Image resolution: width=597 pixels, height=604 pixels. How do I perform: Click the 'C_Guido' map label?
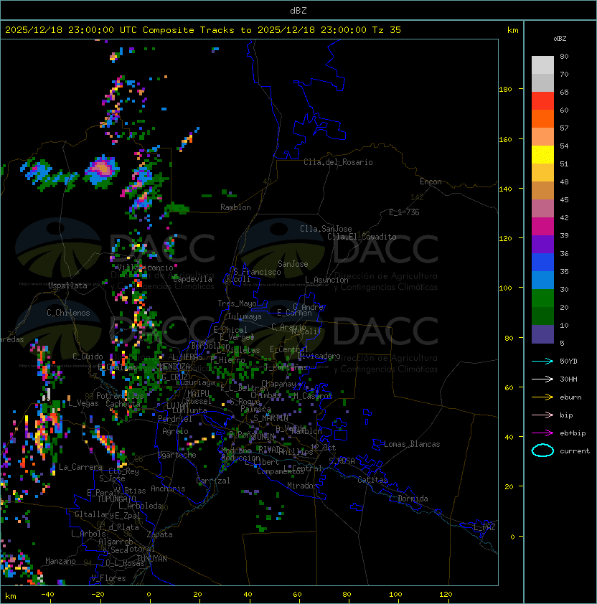tap(88, 357)
